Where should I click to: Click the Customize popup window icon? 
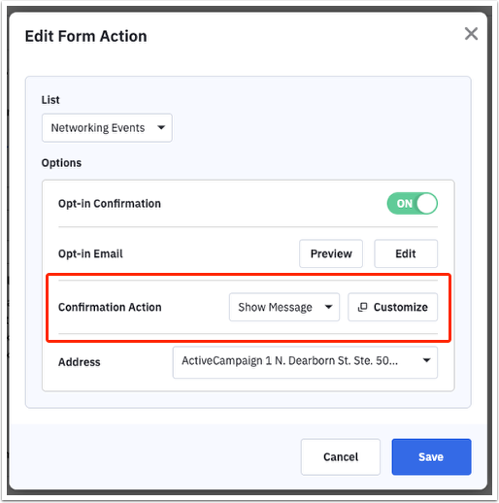pos(362,307)
